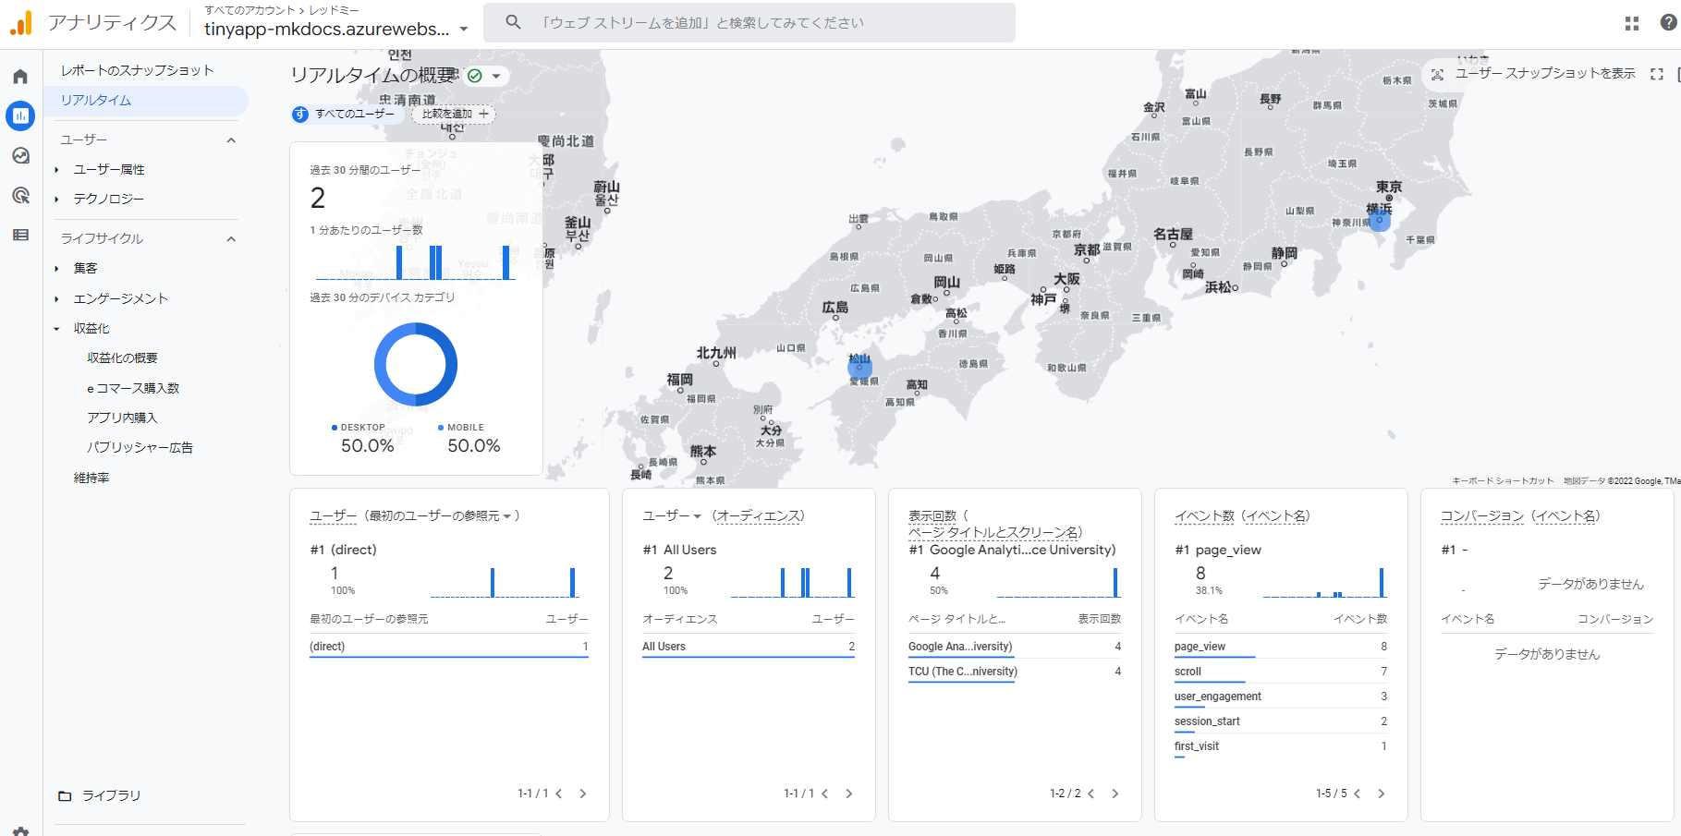This screenshot has height=836, width=1681.
Task: Open the Google apps grid icon
Action: point(1631,23)
